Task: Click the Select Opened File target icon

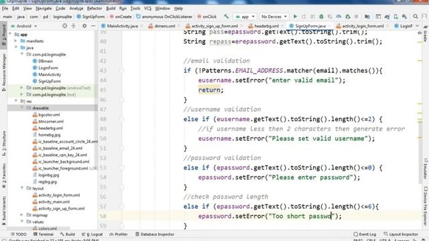Action: [64, 26]
